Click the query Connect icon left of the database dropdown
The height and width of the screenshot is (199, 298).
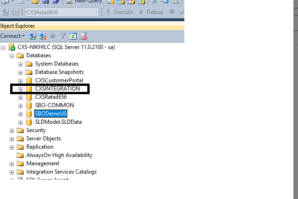(x=5, y=12)
